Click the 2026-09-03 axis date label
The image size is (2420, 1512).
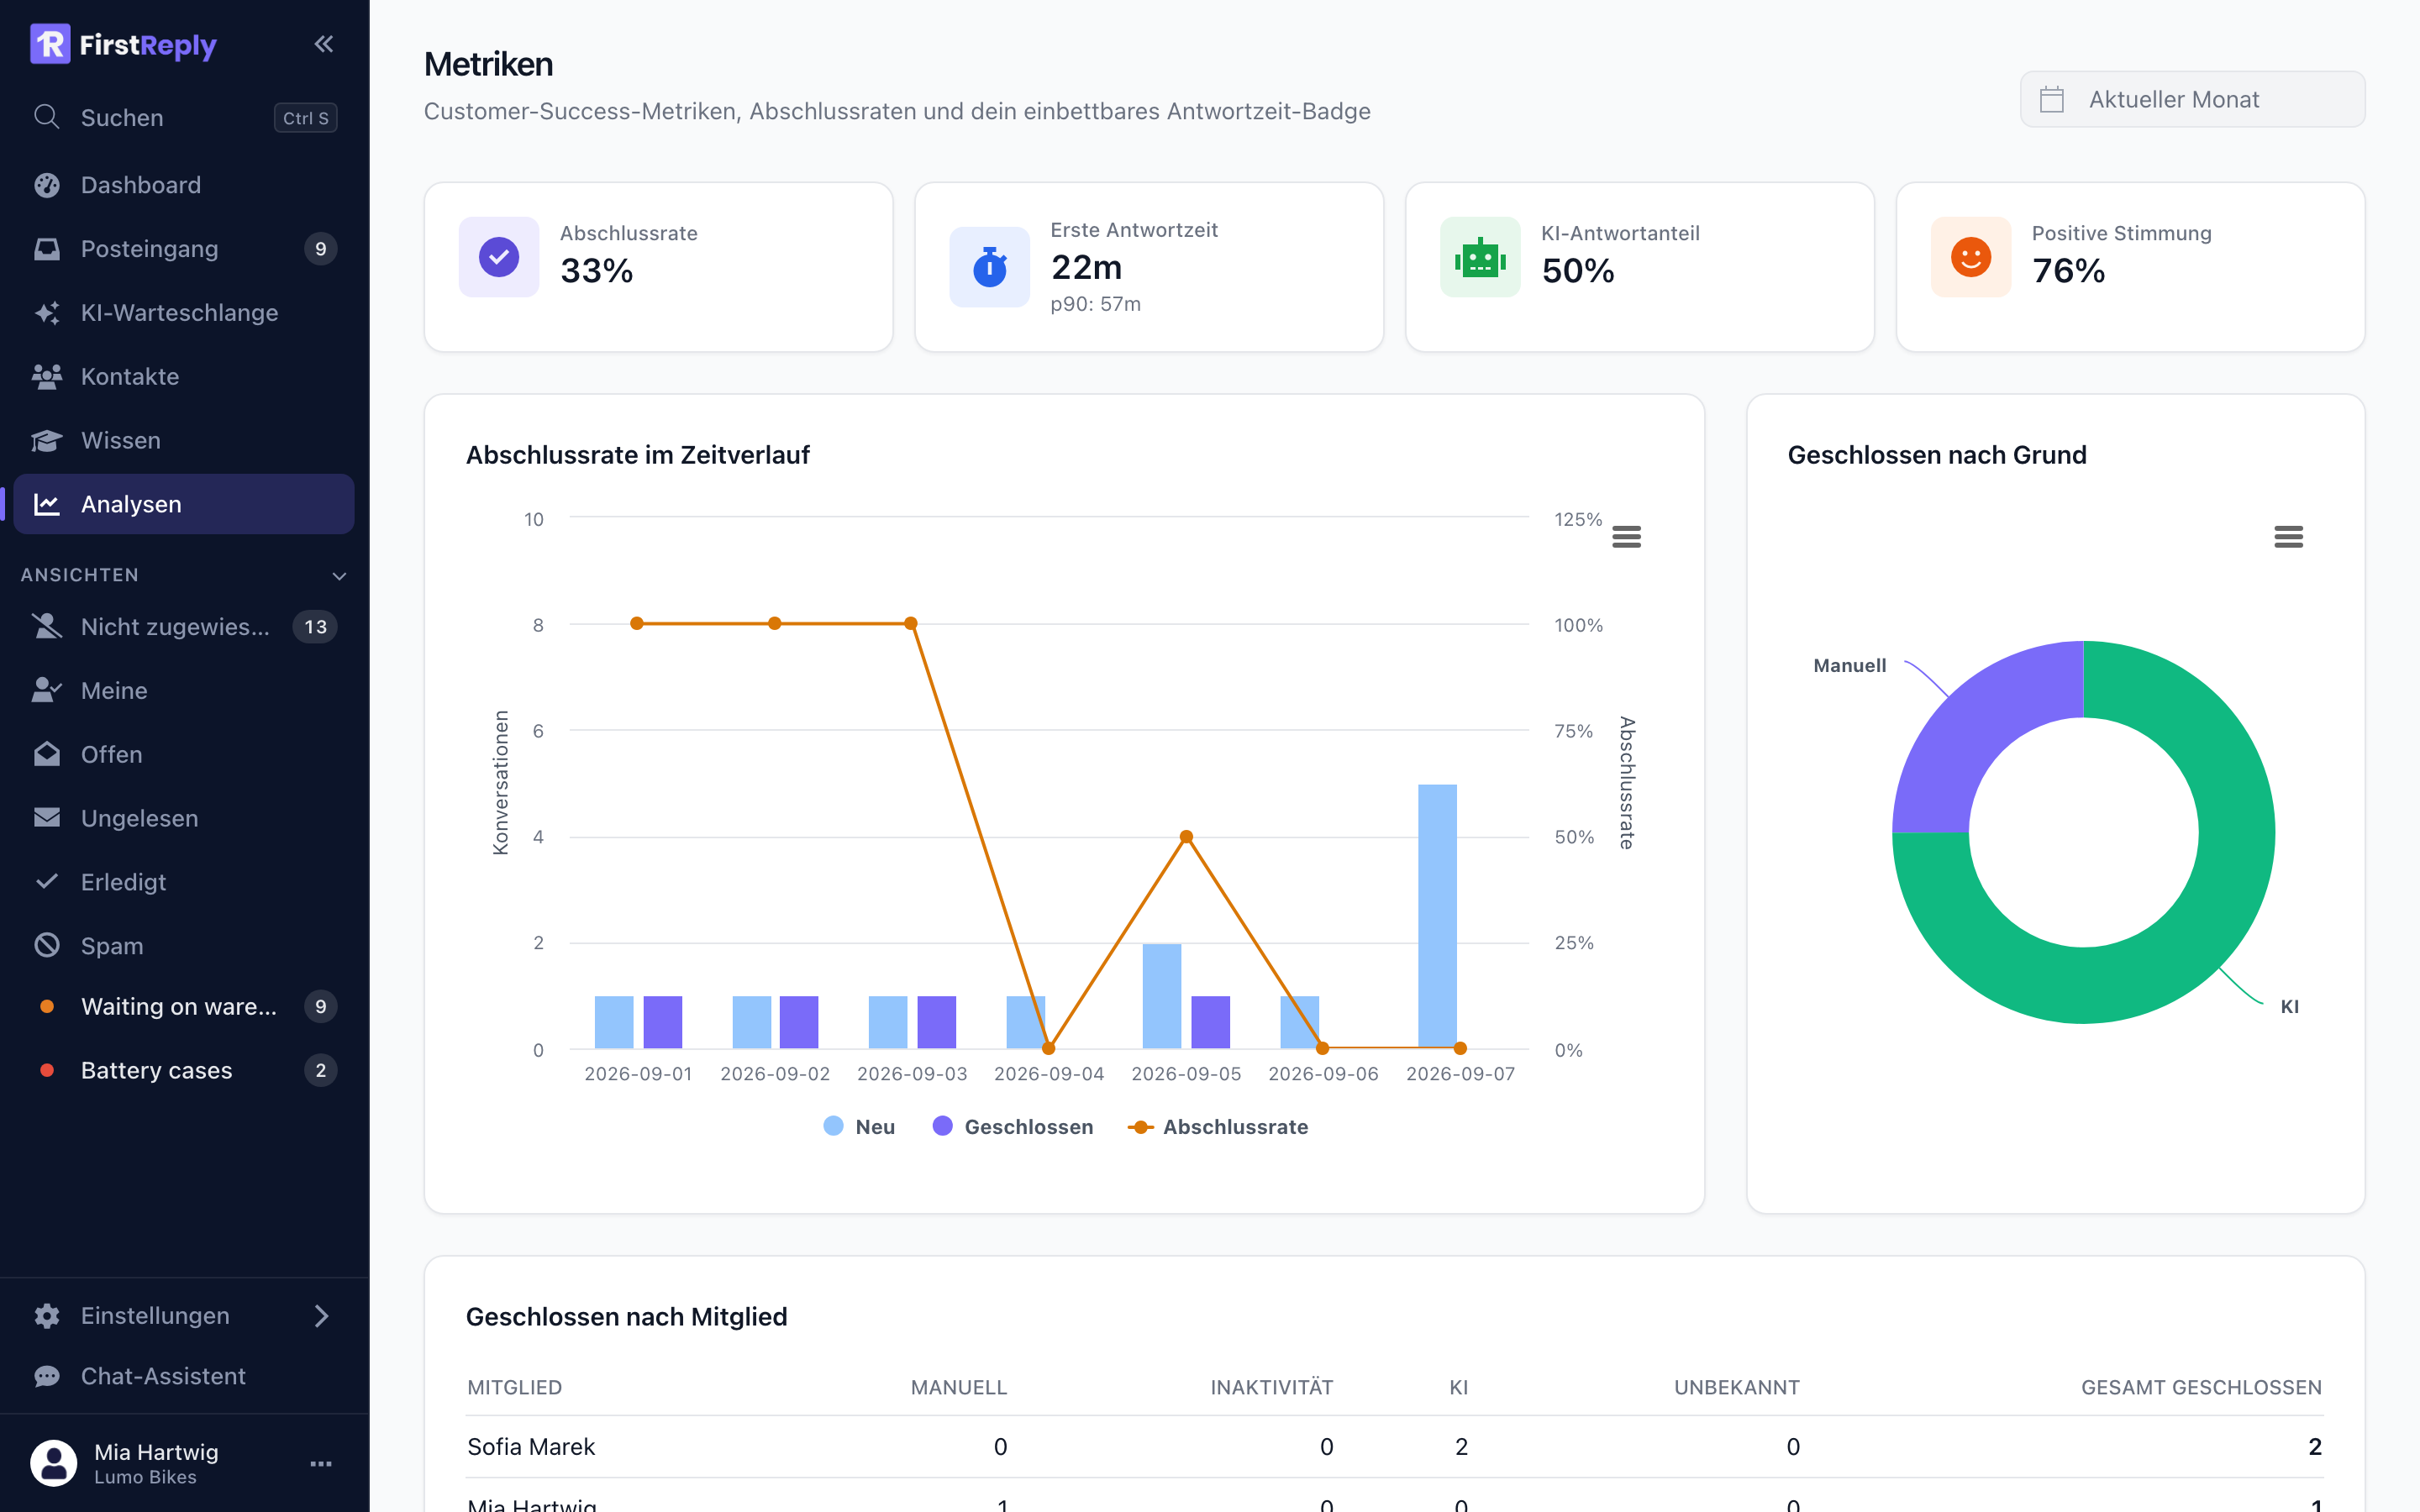click(912, 1074)
